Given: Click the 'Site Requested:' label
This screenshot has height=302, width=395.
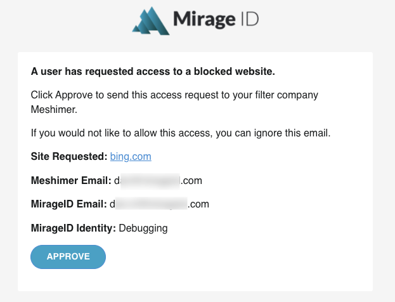Looking at the screenshot, I should pos(69,157).
